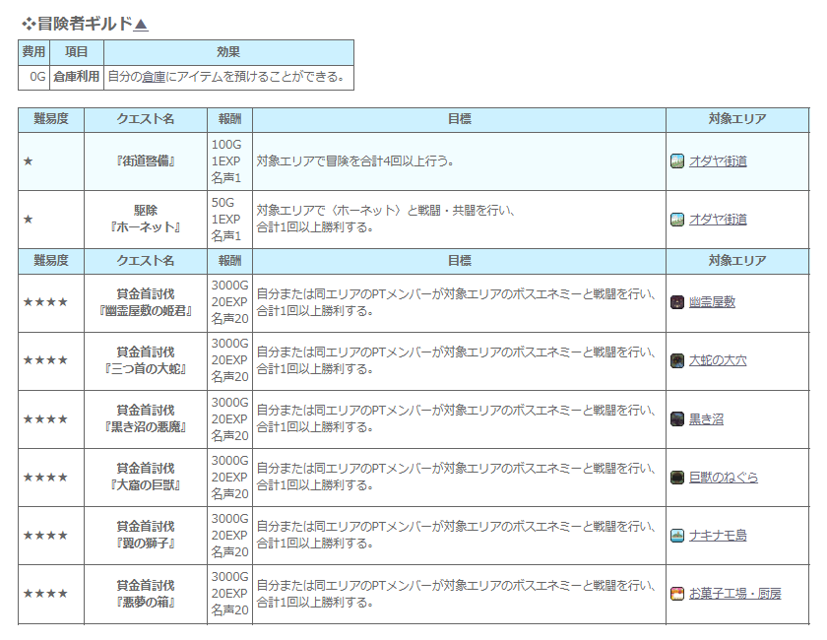Click the 効果 column header
Image resolution: width=827 pixels, height=640 pixels.
[x=228, y=52]
